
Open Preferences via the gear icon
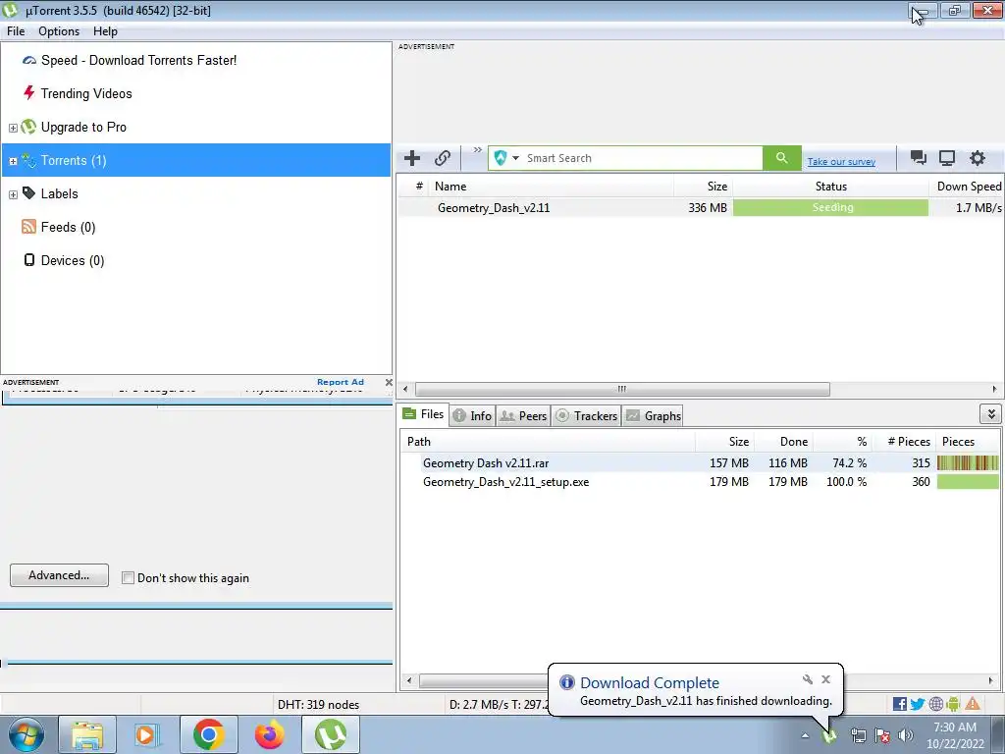tap(977, 158)
